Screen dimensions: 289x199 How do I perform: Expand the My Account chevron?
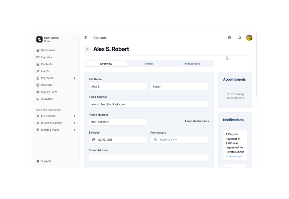tap(74, 116)
